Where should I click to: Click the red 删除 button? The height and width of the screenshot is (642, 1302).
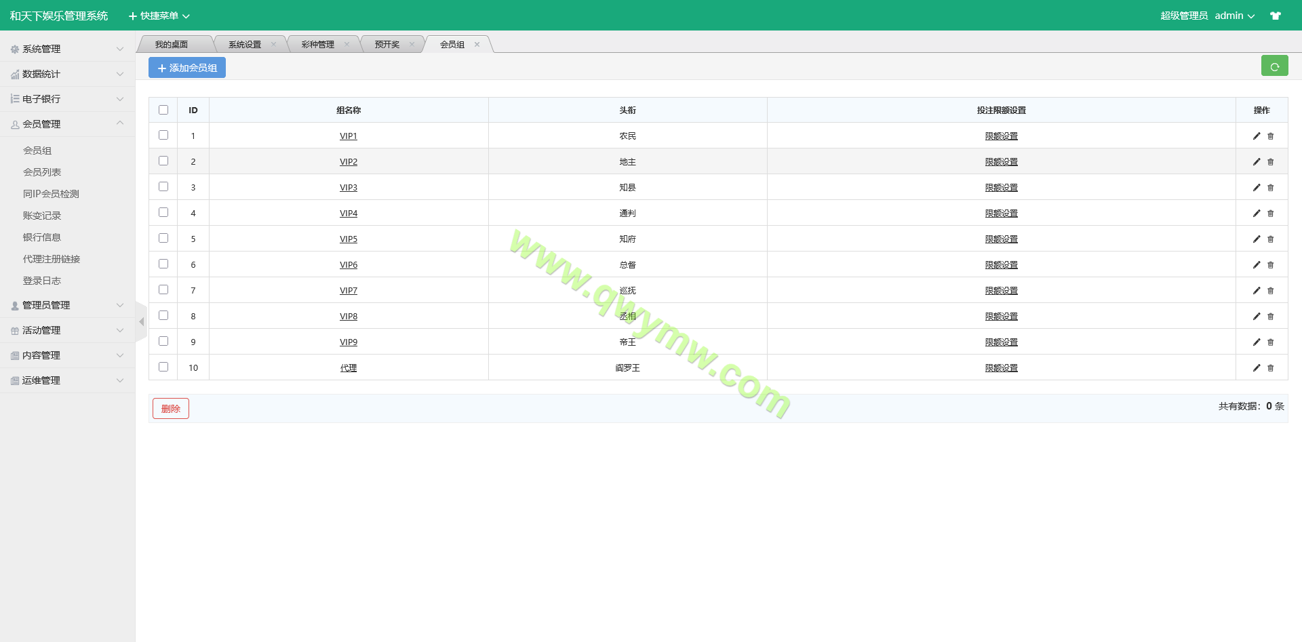(x=171, y=409)
